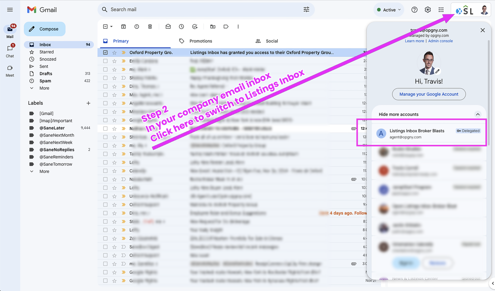
Task: Collapse Hide more accounts chevron
Action: [x=478, y=114]
